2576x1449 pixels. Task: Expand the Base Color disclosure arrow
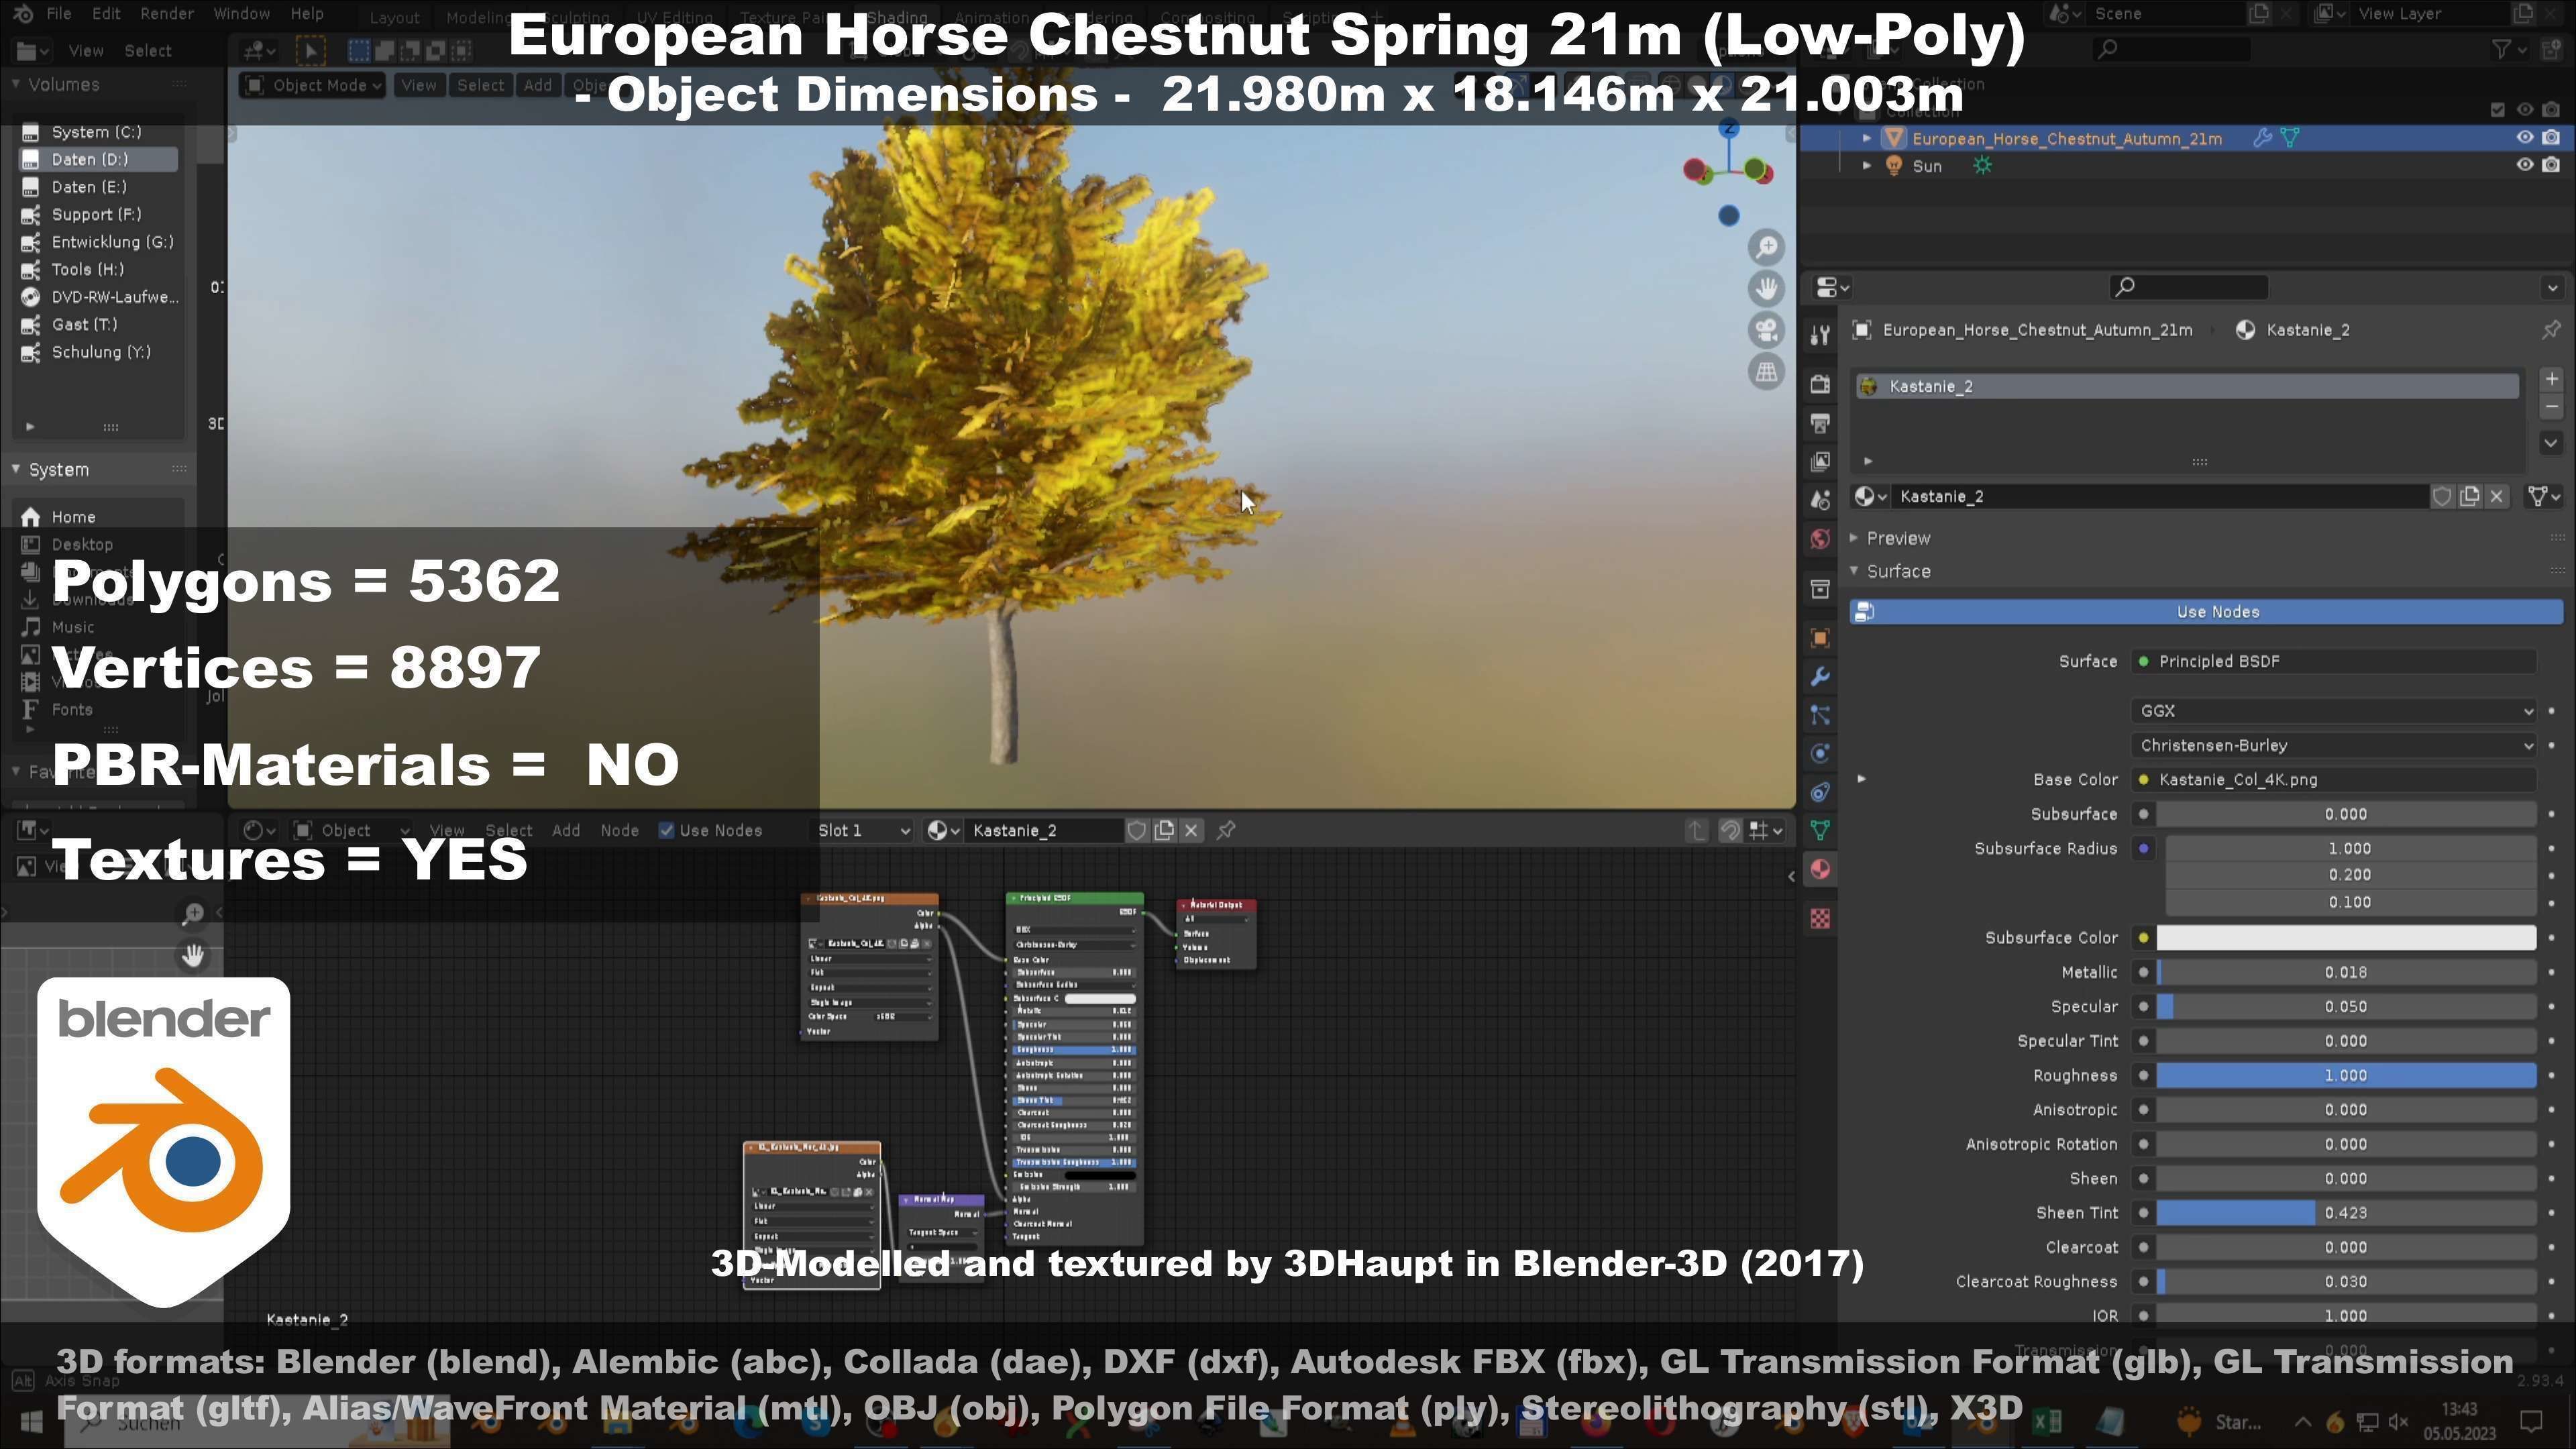tap(1861, 779)
